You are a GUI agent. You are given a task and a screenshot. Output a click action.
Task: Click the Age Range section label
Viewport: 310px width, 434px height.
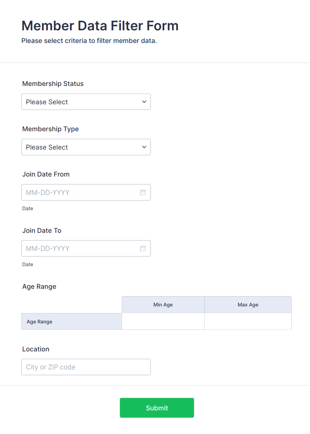tap(39, 286)
